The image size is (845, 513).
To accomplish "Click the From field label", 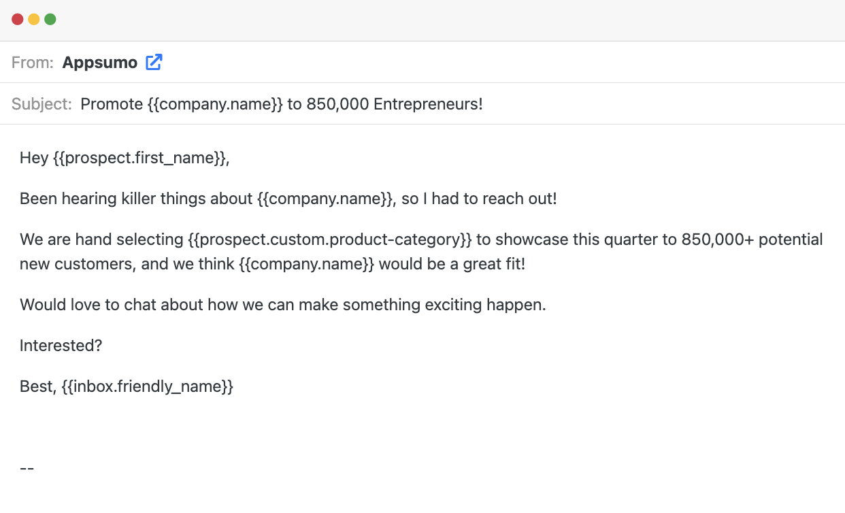I will (x=32, y=62).
